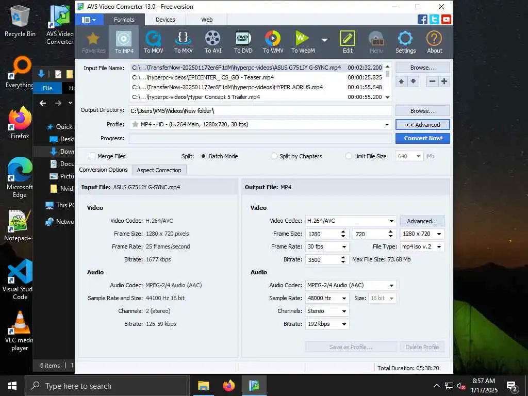Screen dimensions: 528x396
Task: Open Conversion Options tab
Action: [103, 170]
